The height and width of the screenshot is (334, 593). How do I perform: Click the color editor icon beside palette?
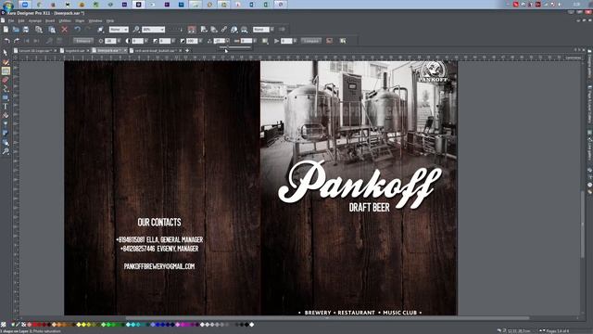(x=13, y=325)
